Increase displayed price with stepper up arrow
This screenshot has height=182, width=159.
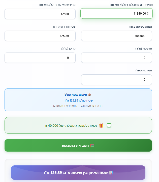[147, 13]
